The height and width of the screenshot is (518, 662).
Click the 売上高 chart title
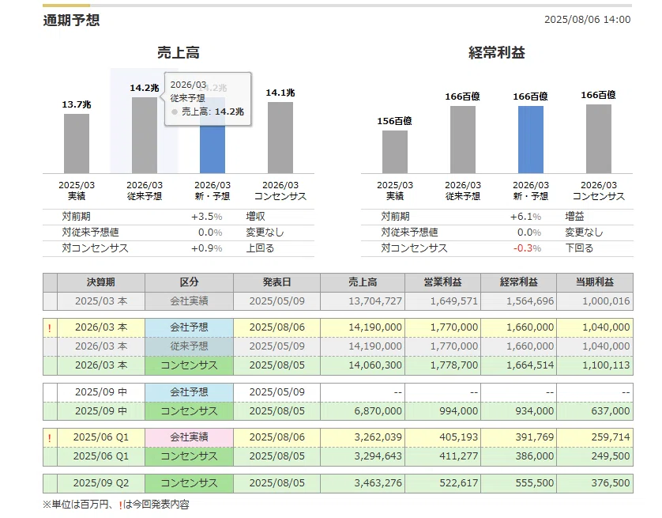coord(179,52)
